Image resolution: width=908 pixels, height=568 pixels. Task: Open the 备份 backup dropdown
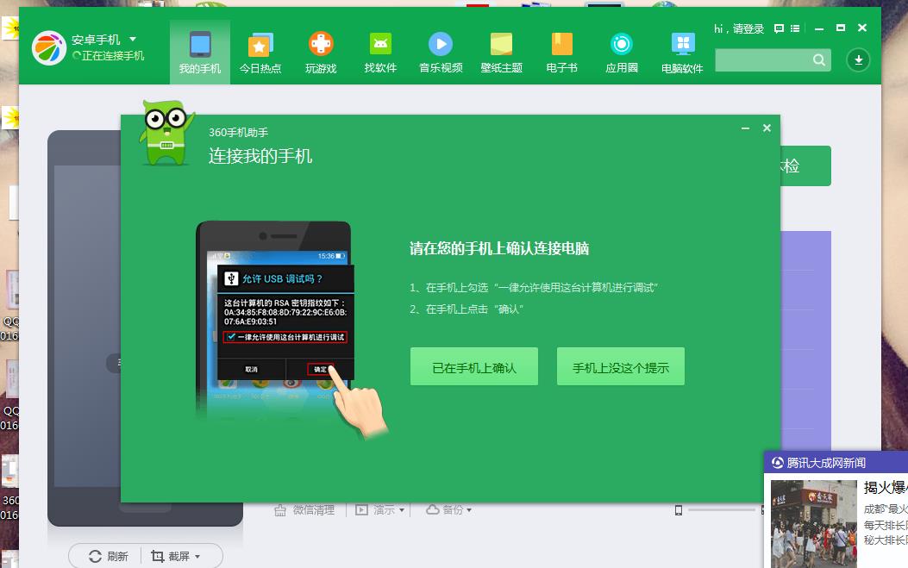coord(448,510)
